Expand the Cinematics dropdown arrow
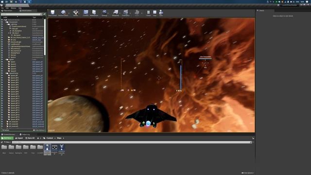This screenshot has height=175, width=311. [131, 13]
